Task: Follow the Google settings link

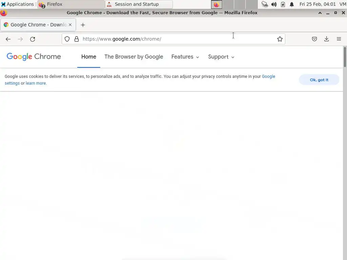Action: coord(268,77)
